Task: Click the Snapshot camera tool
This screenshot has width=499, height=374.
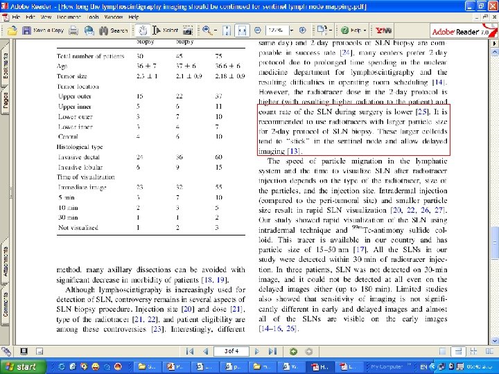Action: click(x=188, y=30)
